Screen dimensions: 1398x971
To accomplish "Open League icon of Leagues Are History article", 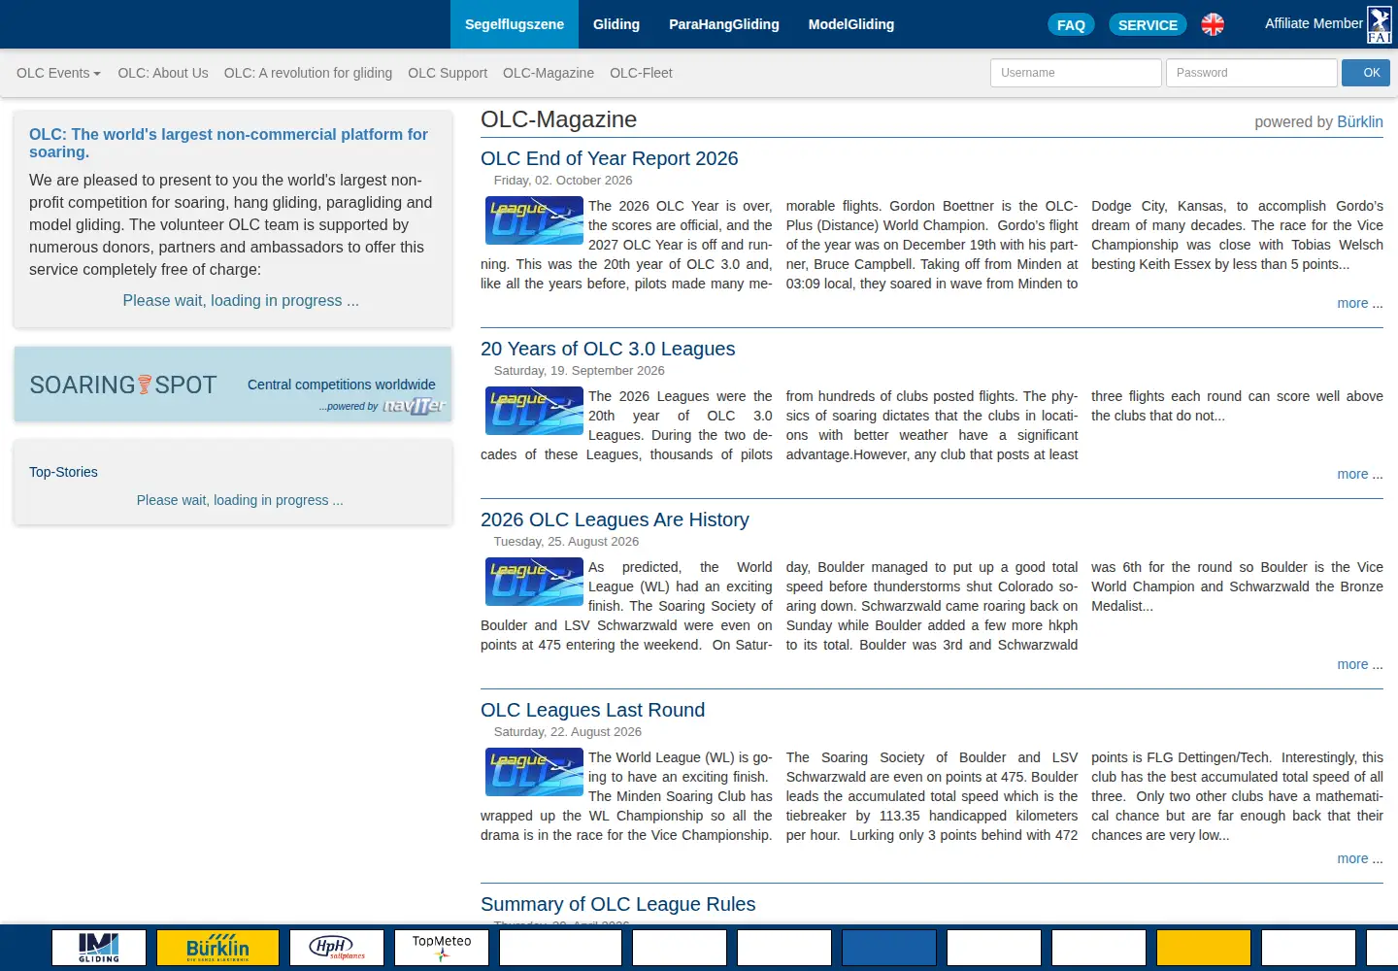I will coord(534,582).
